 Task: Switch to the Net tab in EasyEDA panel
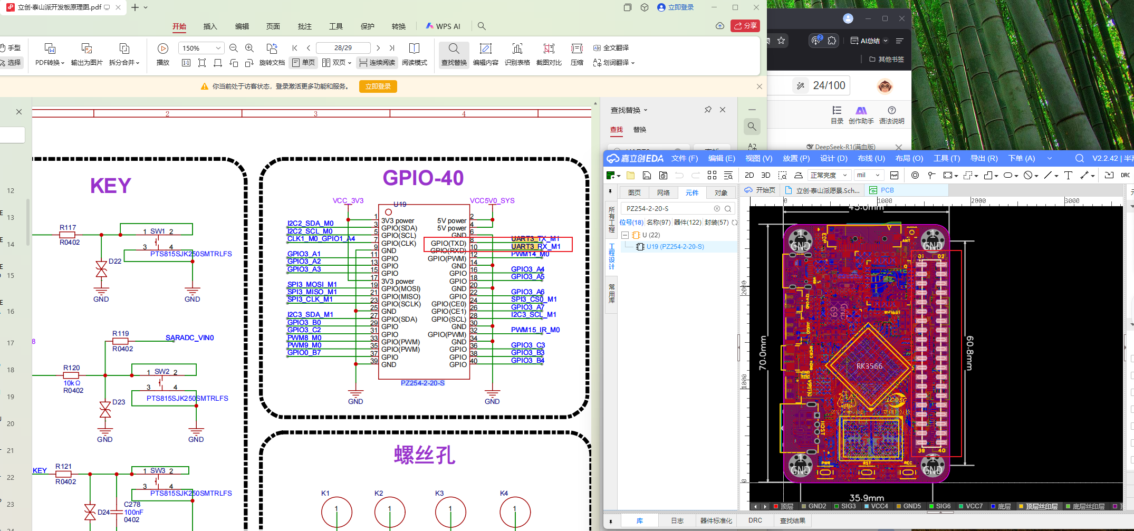[x=664, y=192]
